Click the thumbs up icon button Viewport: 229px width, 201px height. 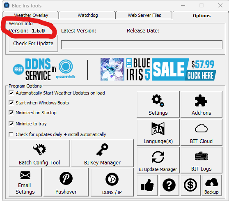pyautogui.click(x=147, y=185)
